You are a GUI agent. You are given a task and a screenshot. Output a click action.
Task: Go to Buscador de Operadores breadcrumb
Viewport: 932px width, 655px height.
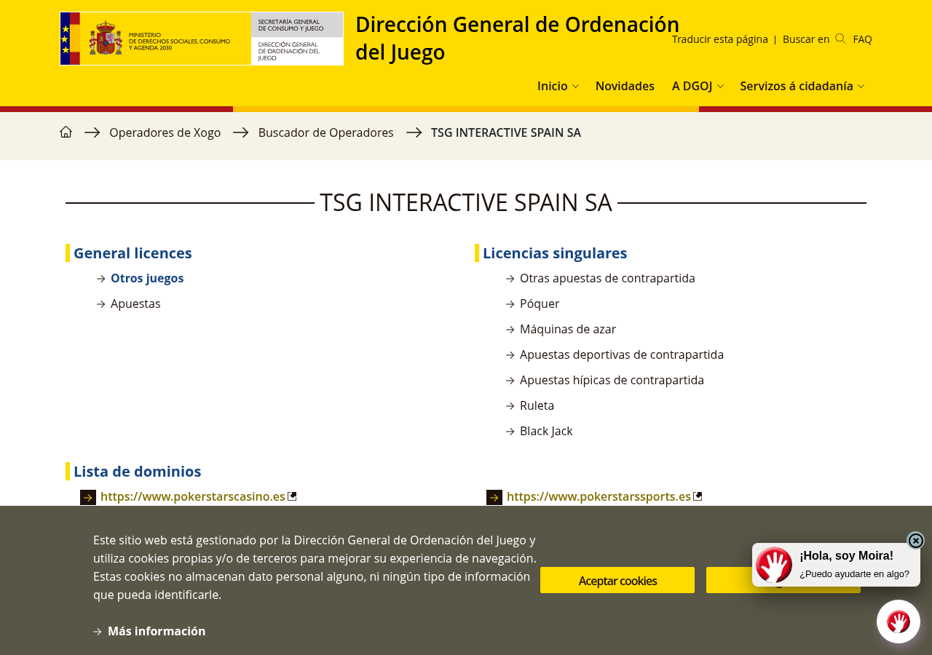(x=325, y=132)
